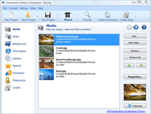This screenshot has width=151, height=114.
Task: Click the Preview magnifying glass icon
Action: (x=87, y=15)
